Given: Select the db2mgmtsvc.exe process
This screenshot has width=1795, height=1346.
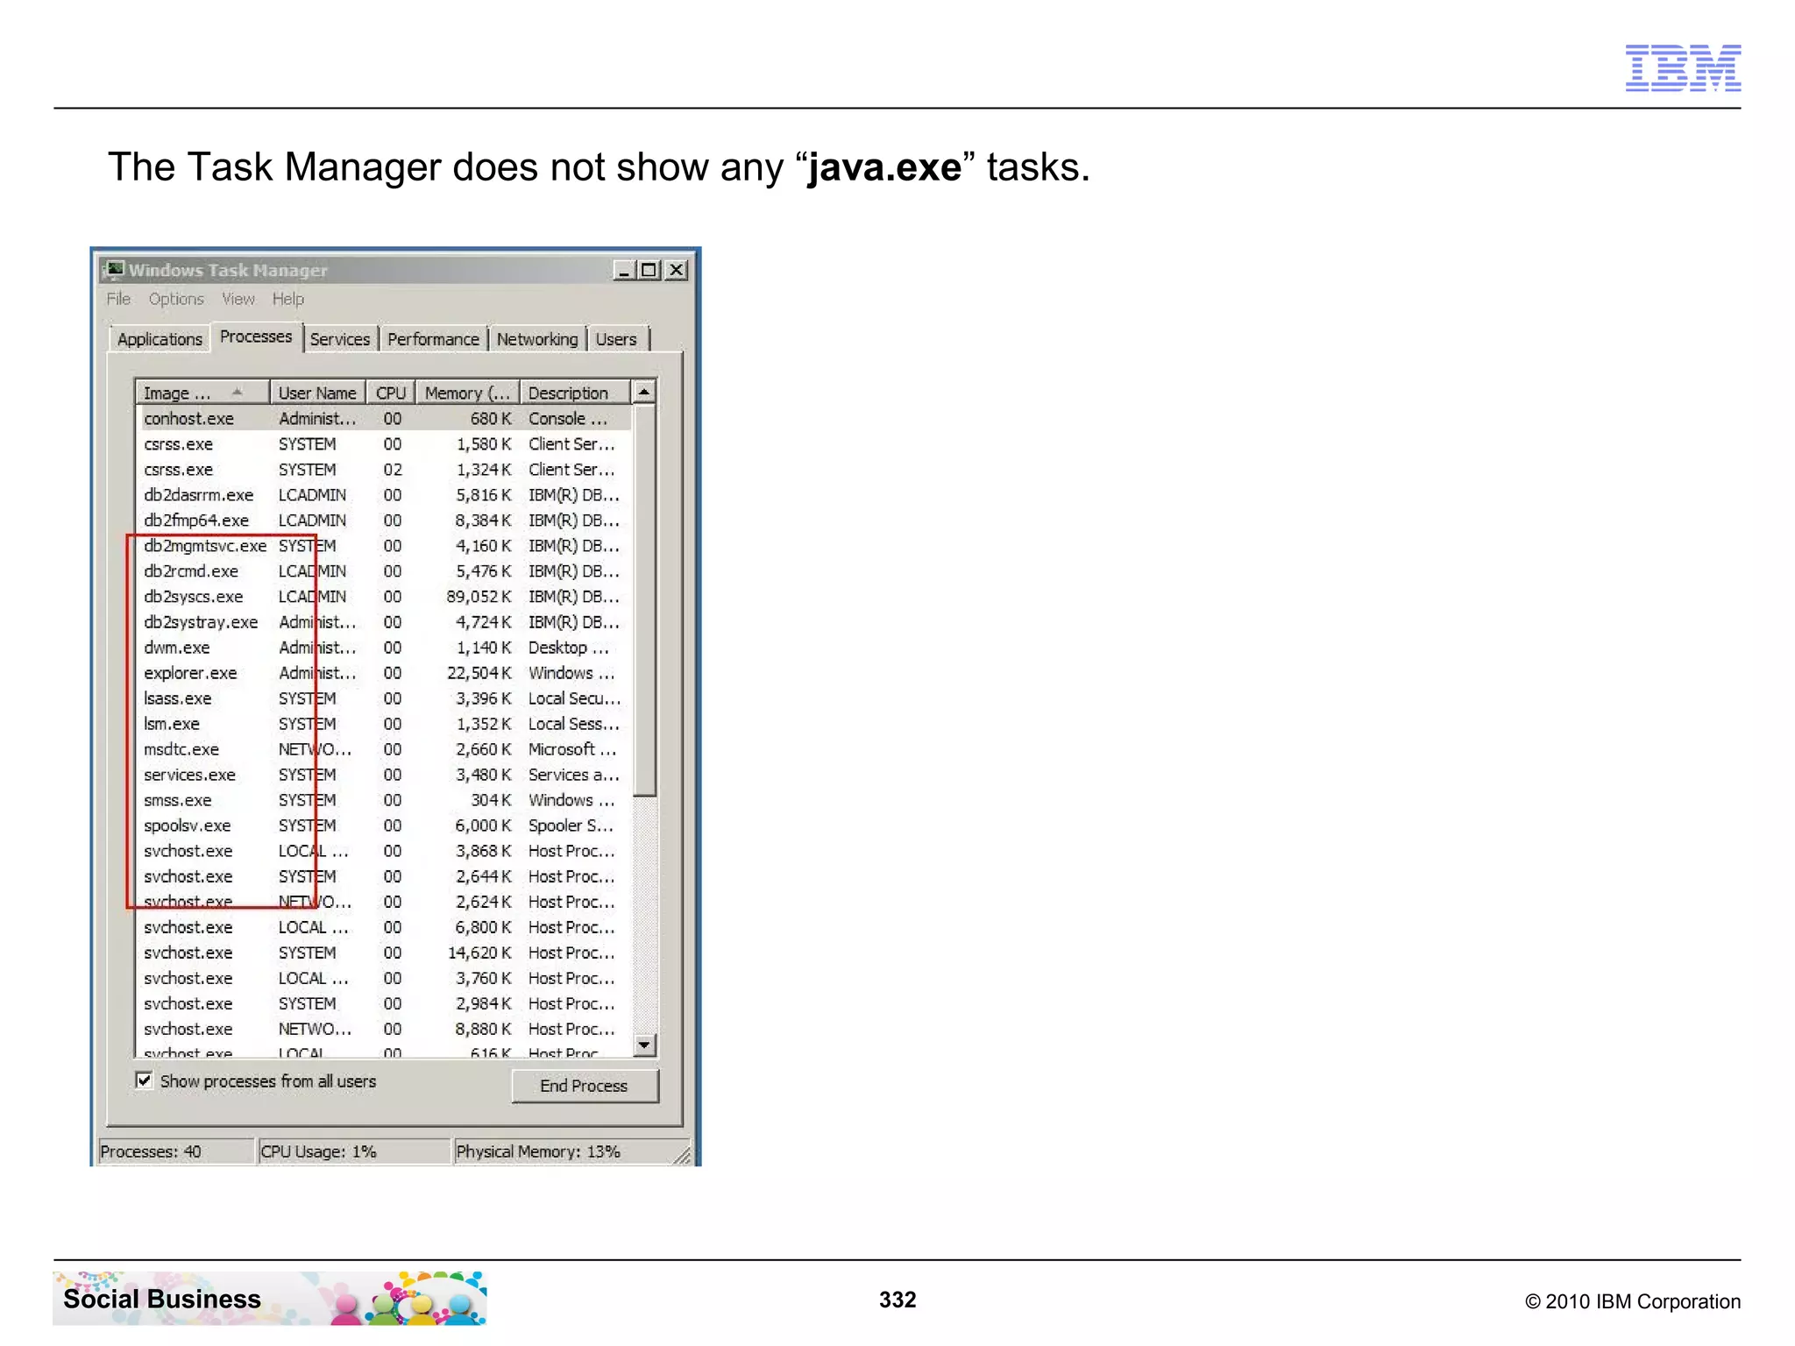Looking at the screenshot, I should pos(384,546).
